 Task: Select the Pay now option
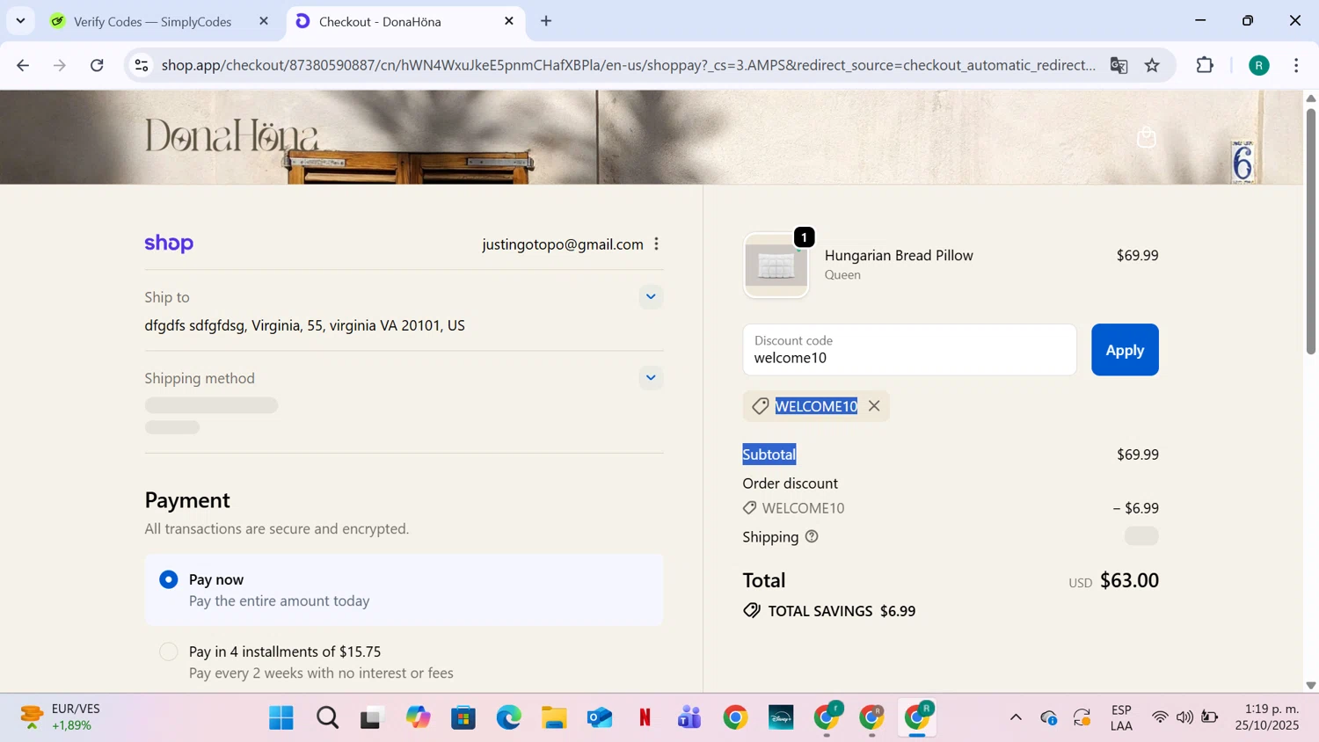pyautogui.click(x=169, y=579)
